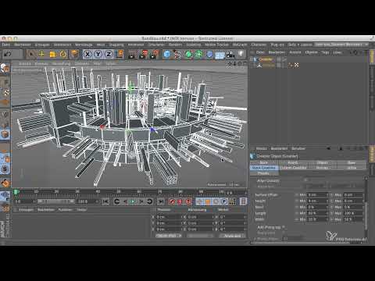Open the Objects menu in the Object Manager
Screen dimensions: 375x281
311,52
